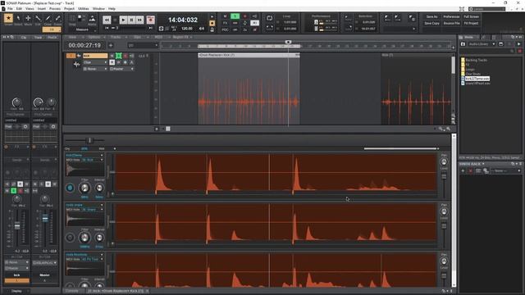Click the Master channel volume fader
The image size is (525, 295).
pyautogui.click(x=45, y=219)
